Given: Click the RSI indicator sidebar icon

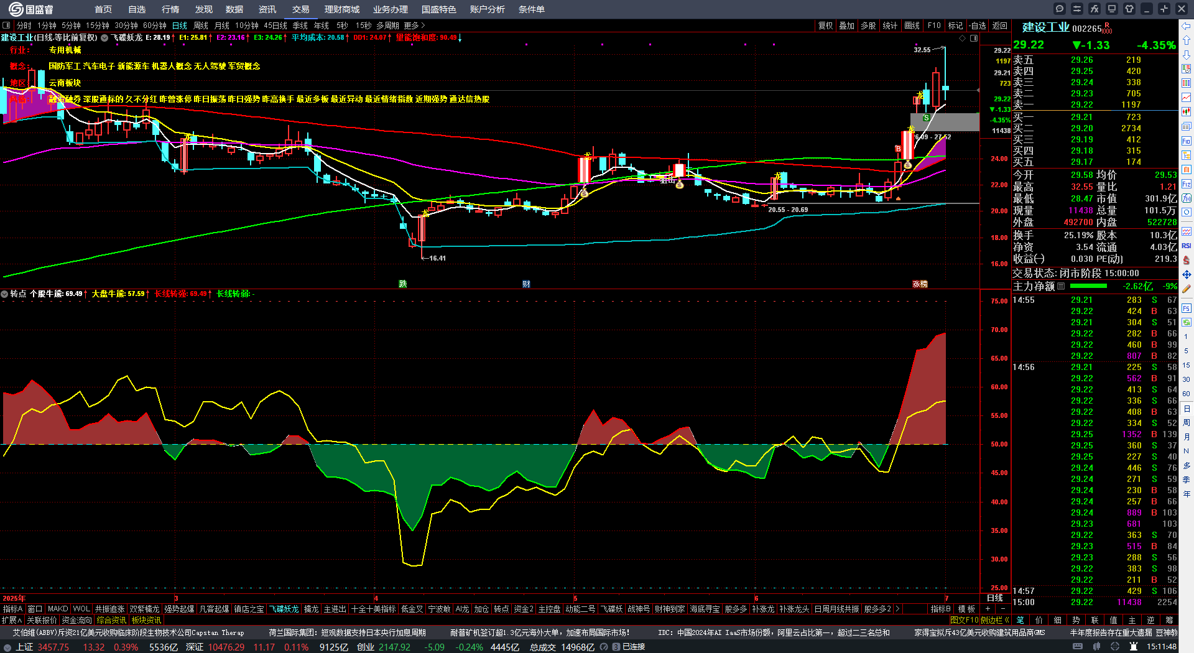Looking at the screenshot, I should click(x=1187, y=246).
